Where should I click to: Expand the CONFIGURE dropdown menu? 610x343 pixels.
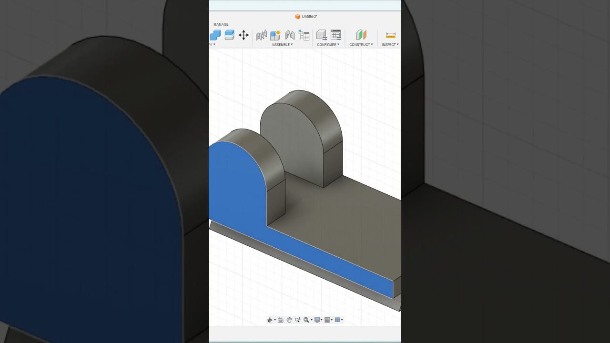(328, 45)
